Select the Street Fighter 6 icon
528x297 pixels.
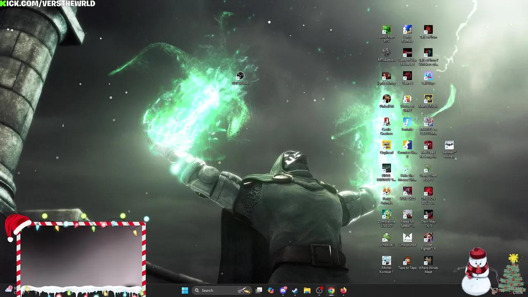pos(428,242)
